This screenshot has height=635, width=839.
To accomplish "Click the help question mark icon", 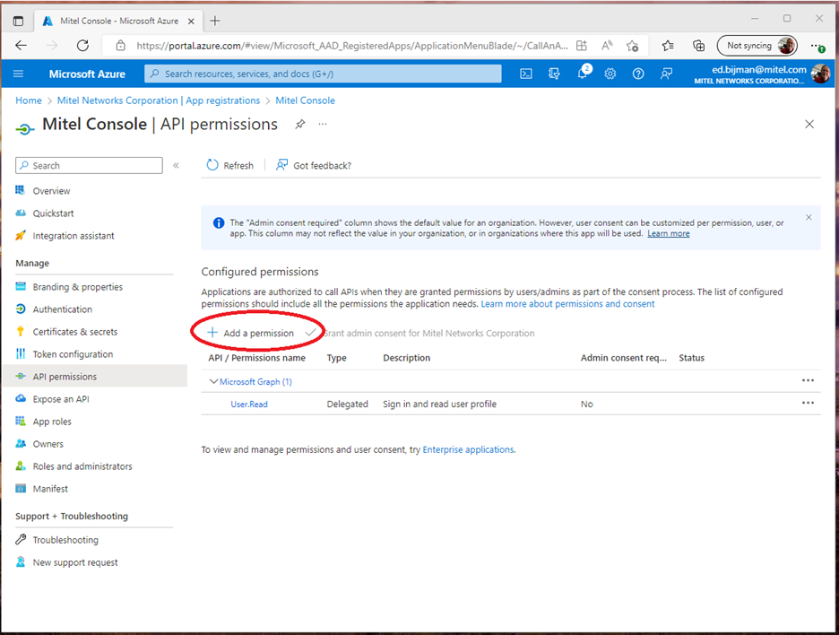I will tap(638, 74).
